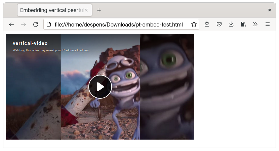Reload the current page

point(36,24)
